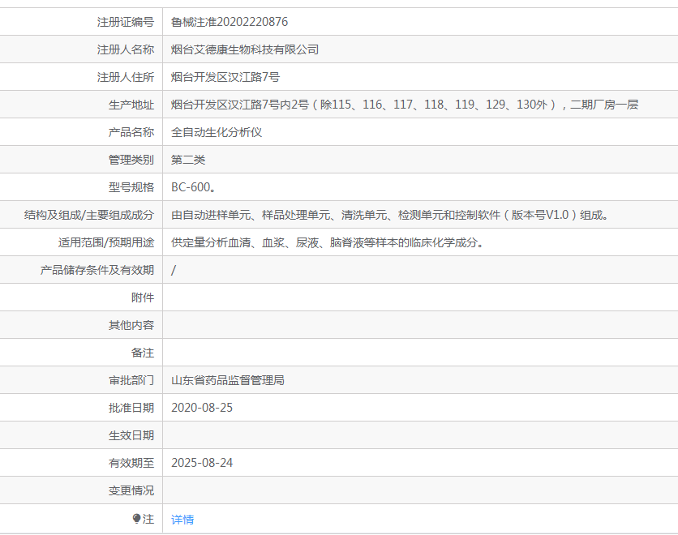Click the 批准日期 label
The image size is (678, 535).
point(131,408)
